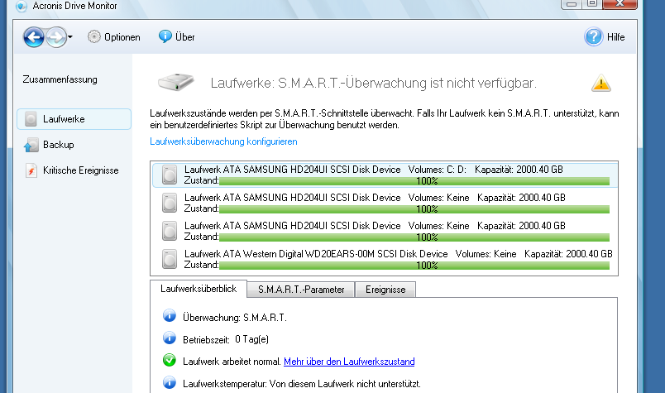Viewport: 665px width, 393px height.
Task: Click disk icon of fourth drive, the Western Digital row
Action: [x=170, y=259]
